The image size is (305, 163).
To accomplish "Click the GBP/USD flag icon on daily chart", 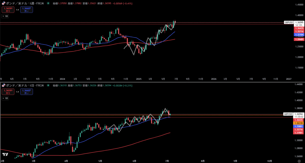I will click(x=4, y=85).
